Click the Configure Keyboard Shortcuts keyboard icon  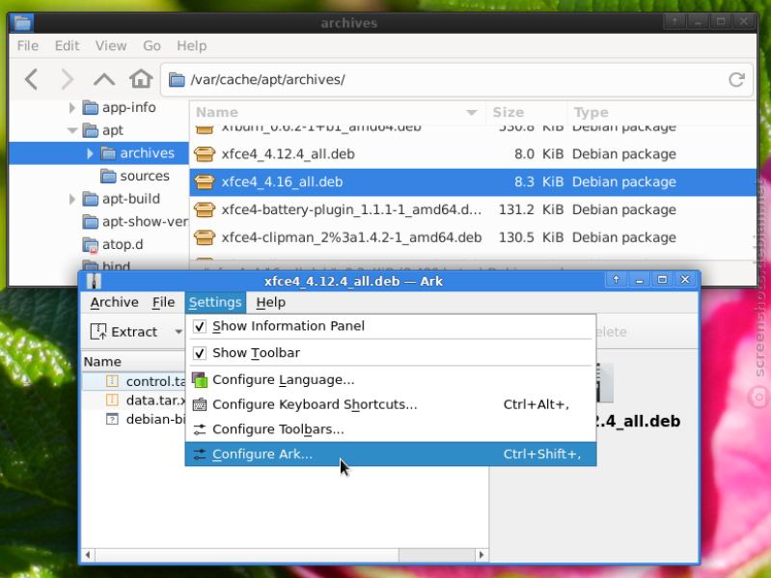199,404
